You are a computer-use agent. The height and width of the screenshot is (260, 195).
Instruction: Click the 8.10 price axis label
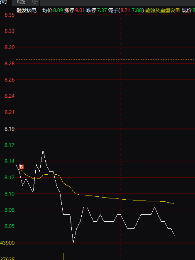click(10, 194)
